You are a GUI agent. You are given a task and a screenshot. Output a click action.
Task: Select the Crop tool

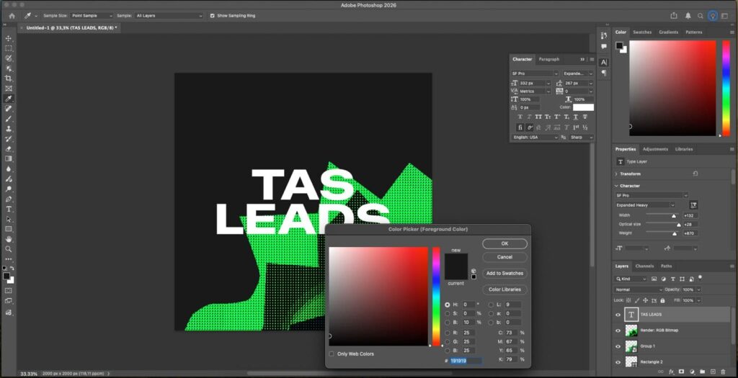(x=9, y=78)
